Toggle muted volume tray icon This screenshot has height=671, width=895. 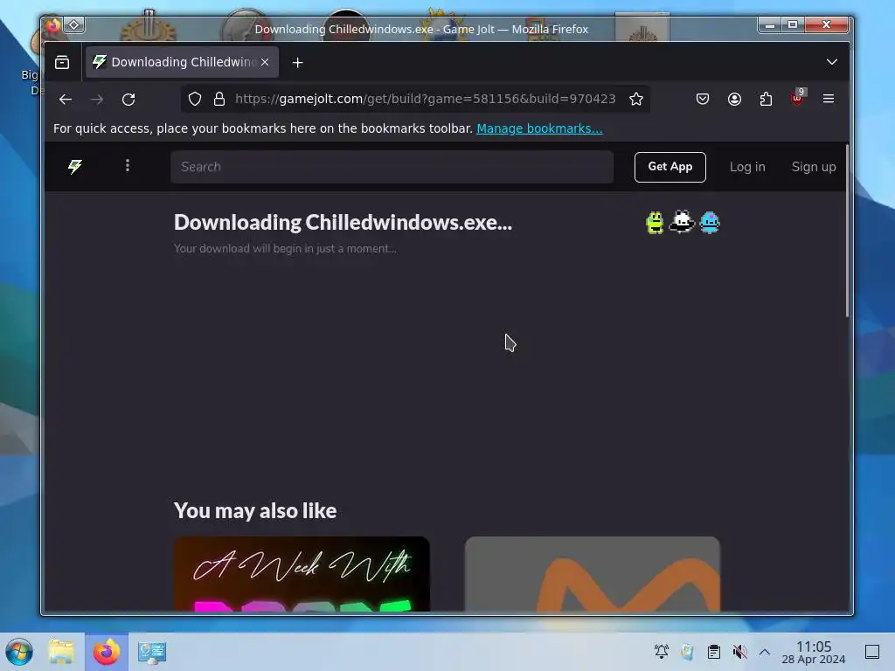coord(739,652)
